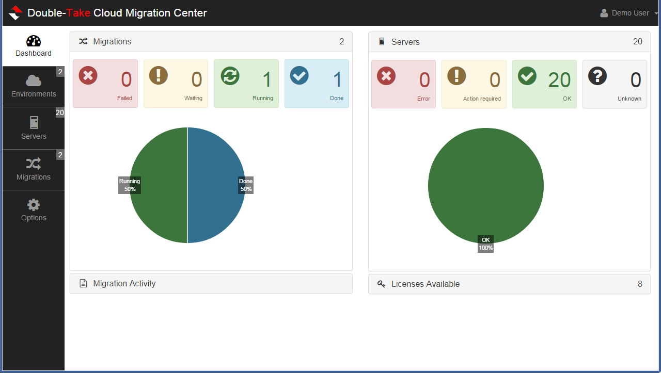Open the Demo User dropdown

pyautogui.click(x=627, y=12)
